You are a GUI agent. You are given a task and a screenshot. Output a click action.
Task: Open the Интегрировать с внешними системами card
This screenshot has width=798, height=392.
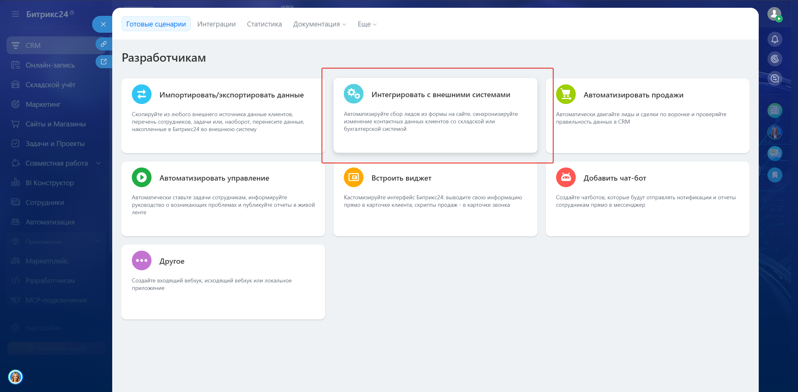(435, 116)
